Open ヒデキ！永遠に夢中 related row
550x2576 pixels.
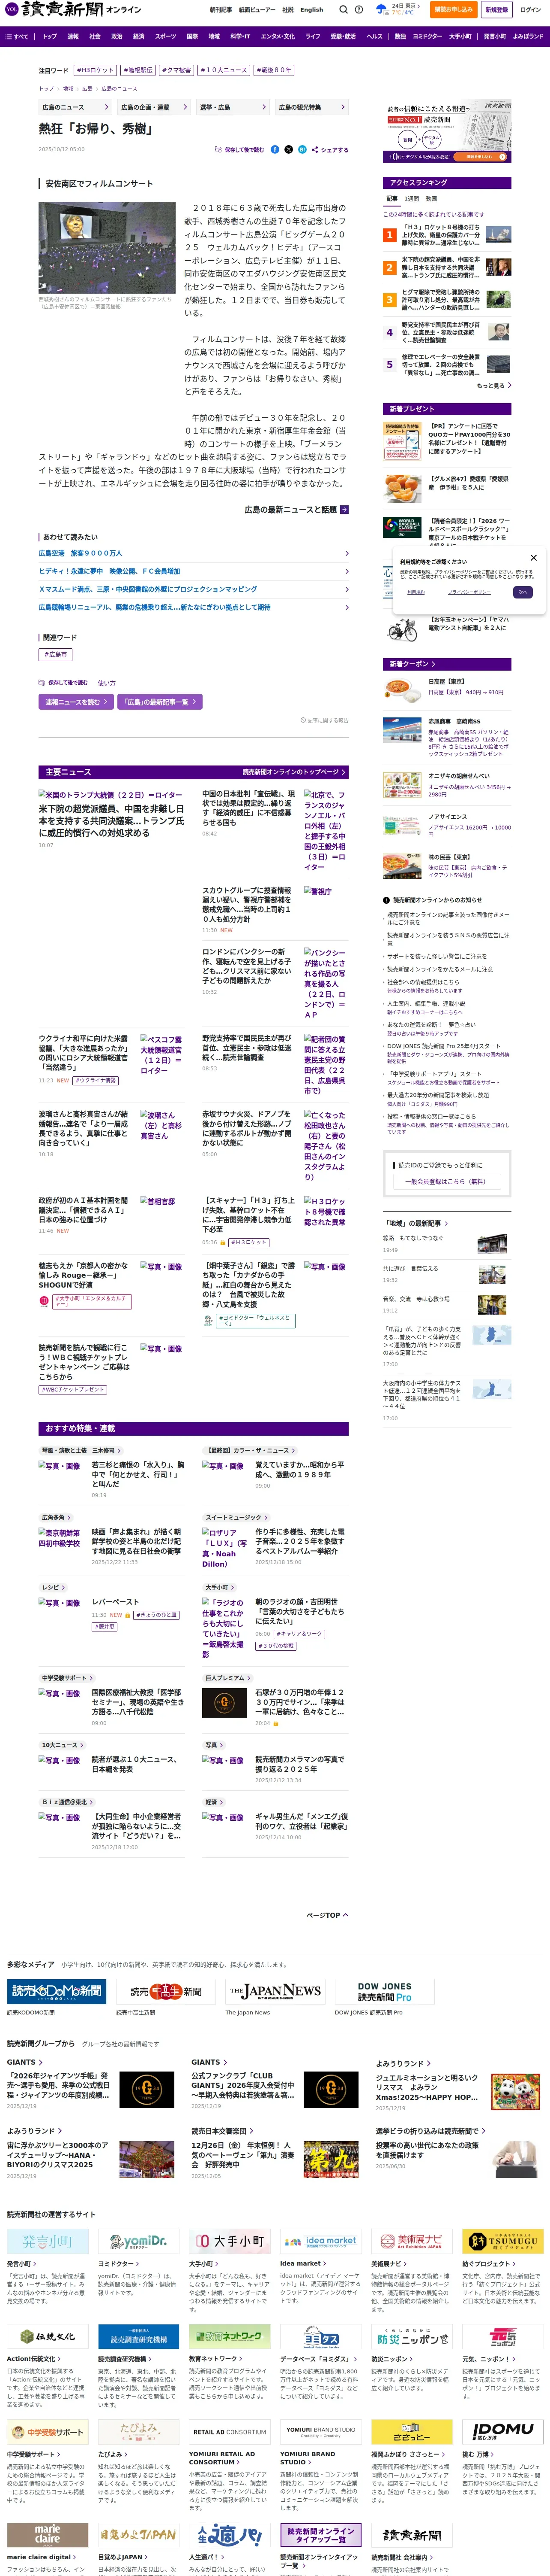[x=194, y=571]
